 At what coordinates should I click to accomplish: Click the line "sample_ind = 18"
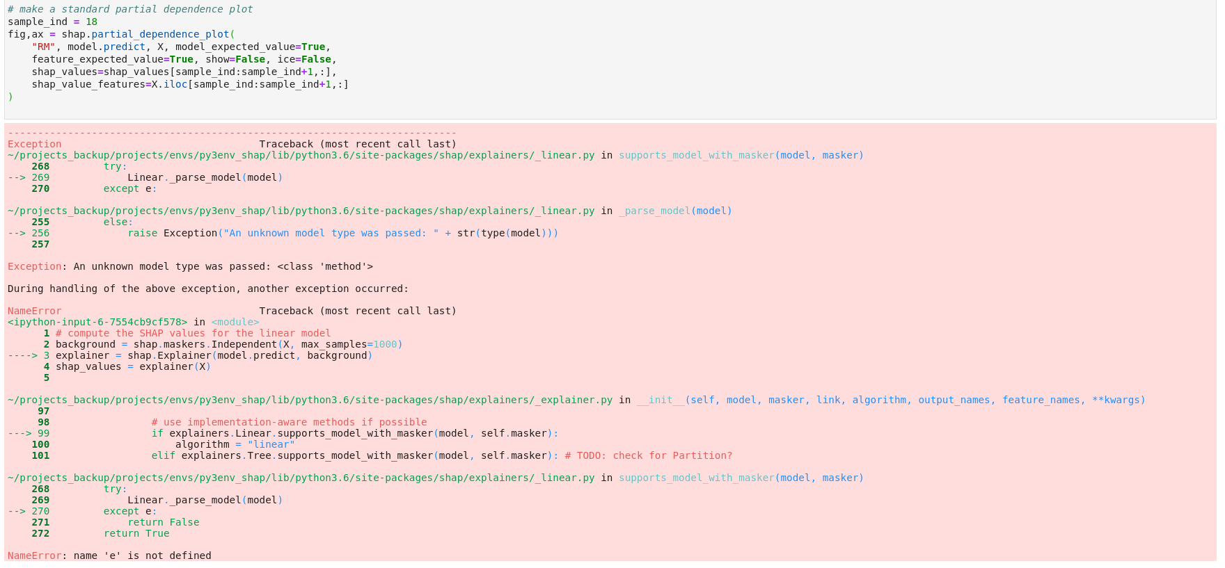click(x=52, y=22)
